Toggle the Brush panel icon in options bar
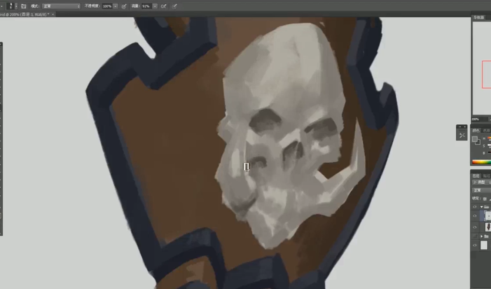 coord(24,6)
